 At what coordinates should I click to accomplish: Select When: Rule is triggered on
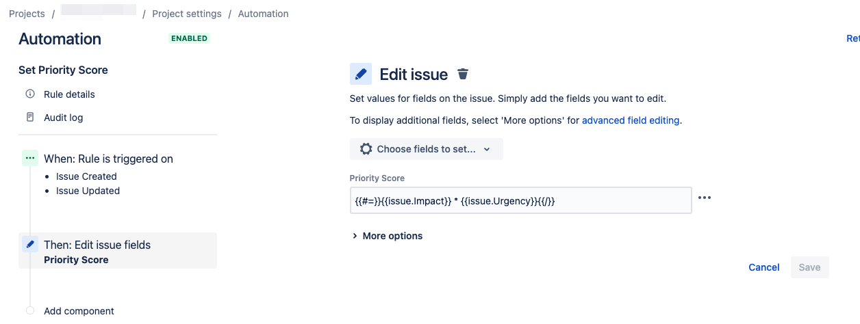click(x=108, y=159)
